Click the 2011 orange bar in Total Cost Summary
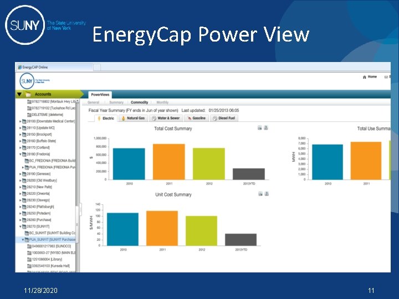Screen dimensions: 399x299 169,162
